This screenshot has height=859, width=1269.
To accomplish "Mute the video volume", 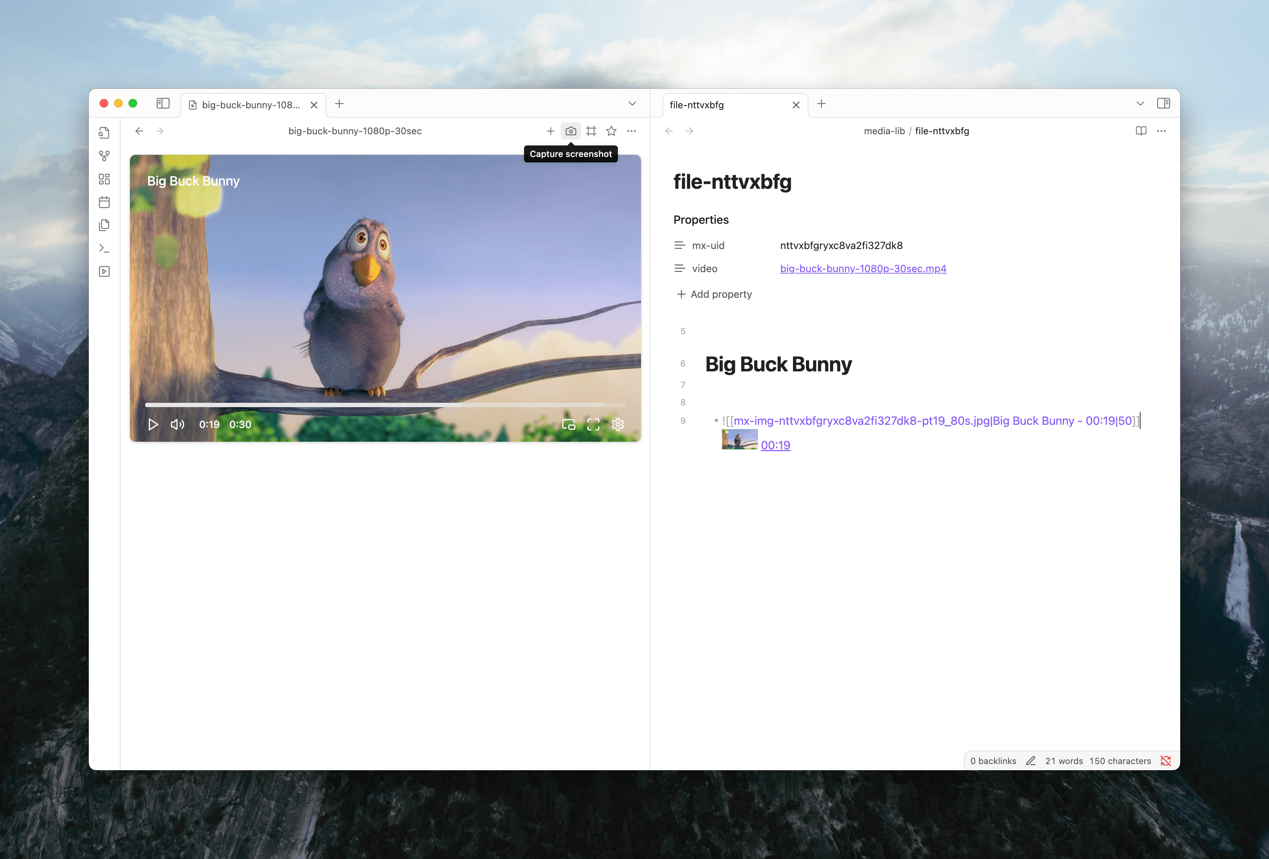I will [177, 424].
